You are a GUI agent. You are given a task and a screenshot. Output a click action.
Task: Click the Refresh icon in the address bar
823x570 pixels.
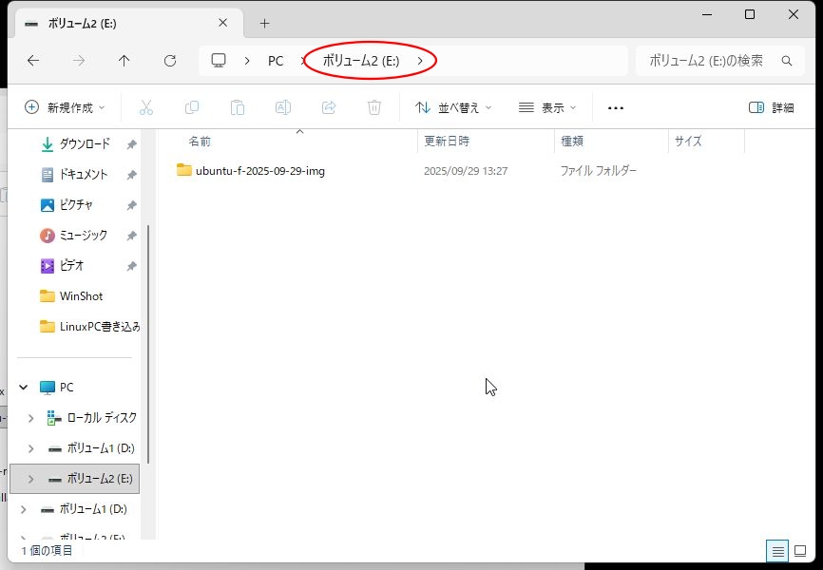pos(170,60)
